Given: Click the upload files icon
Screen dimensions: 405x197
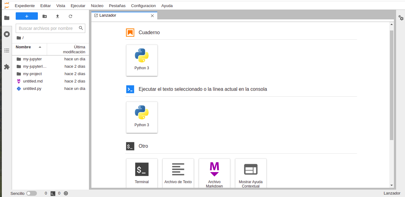Looking at the screenshot, I should pos(58,16).
